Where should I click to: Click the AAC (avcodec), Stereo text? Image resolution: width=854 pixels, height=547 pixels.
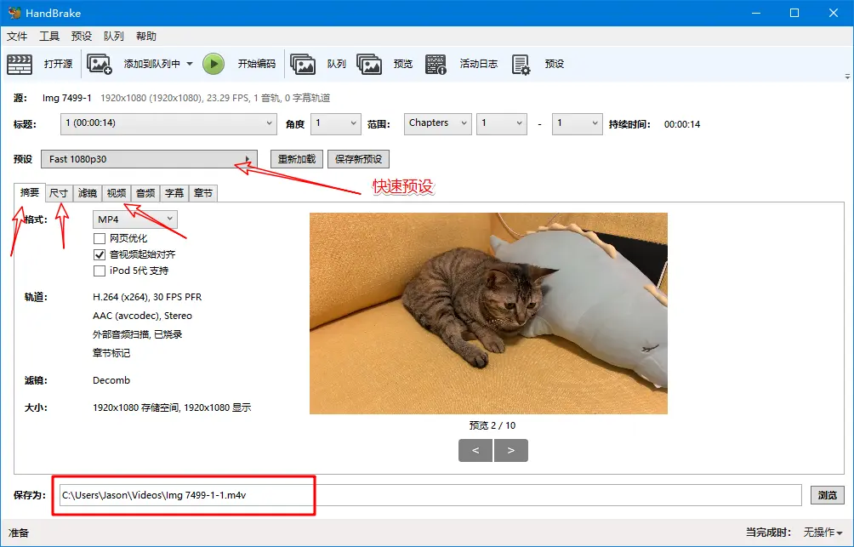click(142, 316)
